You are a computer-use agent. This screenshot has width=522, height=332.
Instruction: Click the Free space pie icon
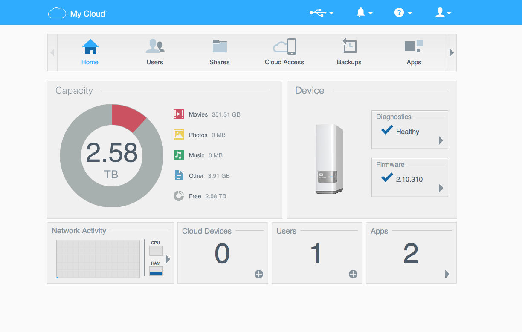(179, 196)
